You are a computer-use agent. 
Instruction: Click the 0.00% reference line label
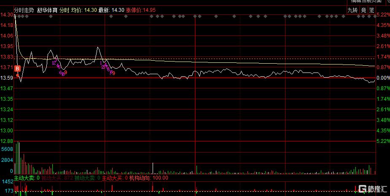coord(383,78)
